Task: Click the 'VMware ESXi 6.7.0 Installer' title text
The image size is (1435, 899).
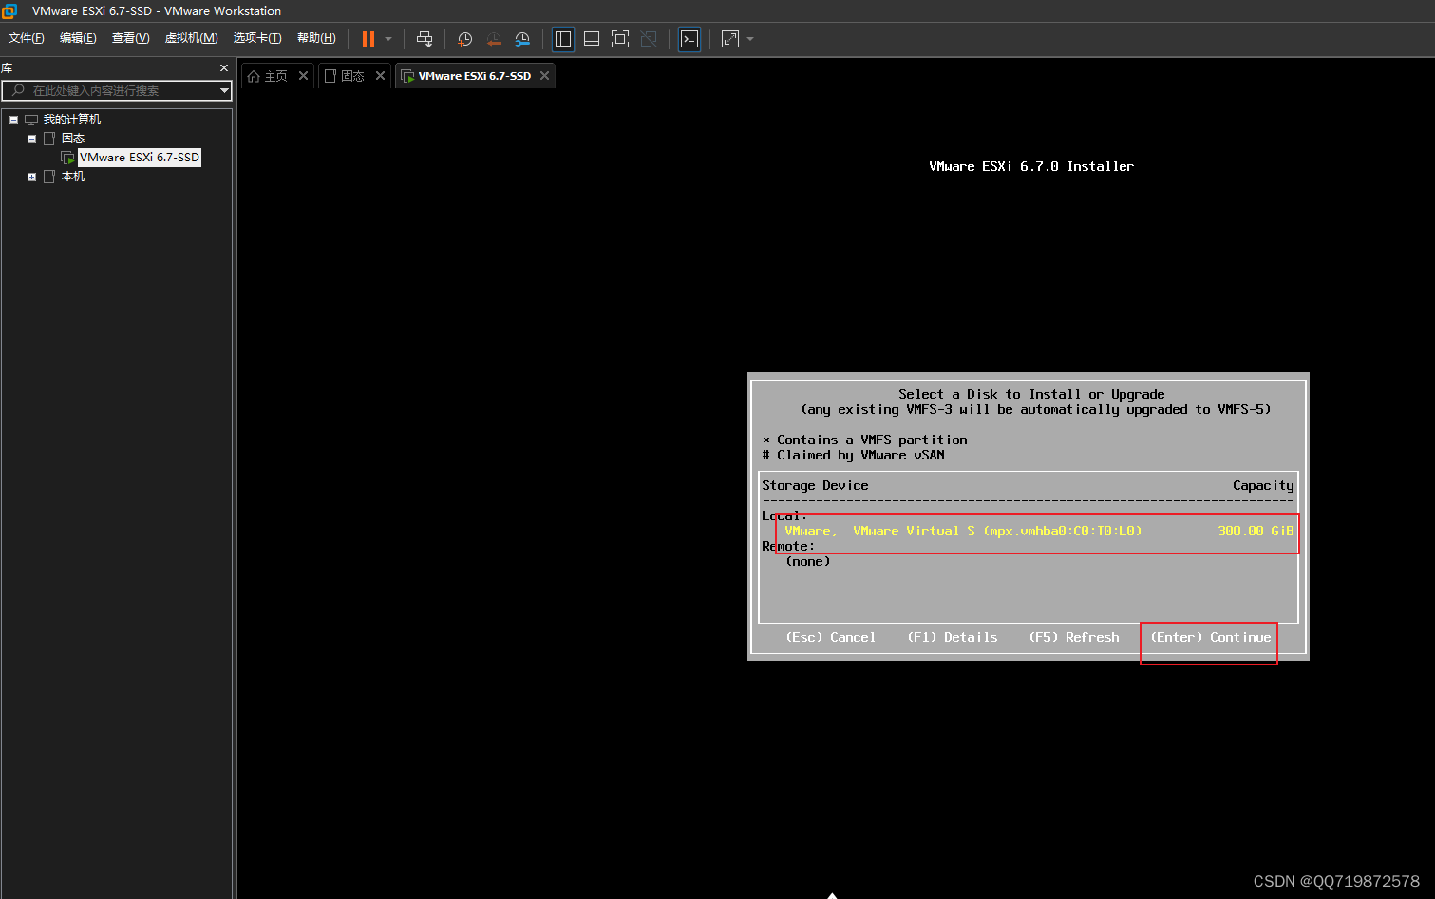Action: pyautogui.click(x=1031, y=166)
